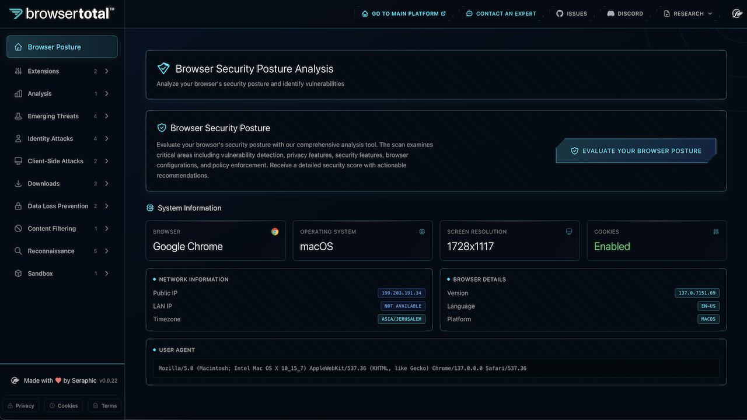Click the Terms button
Screen dimensions: 747x420
tap(105, 405)
